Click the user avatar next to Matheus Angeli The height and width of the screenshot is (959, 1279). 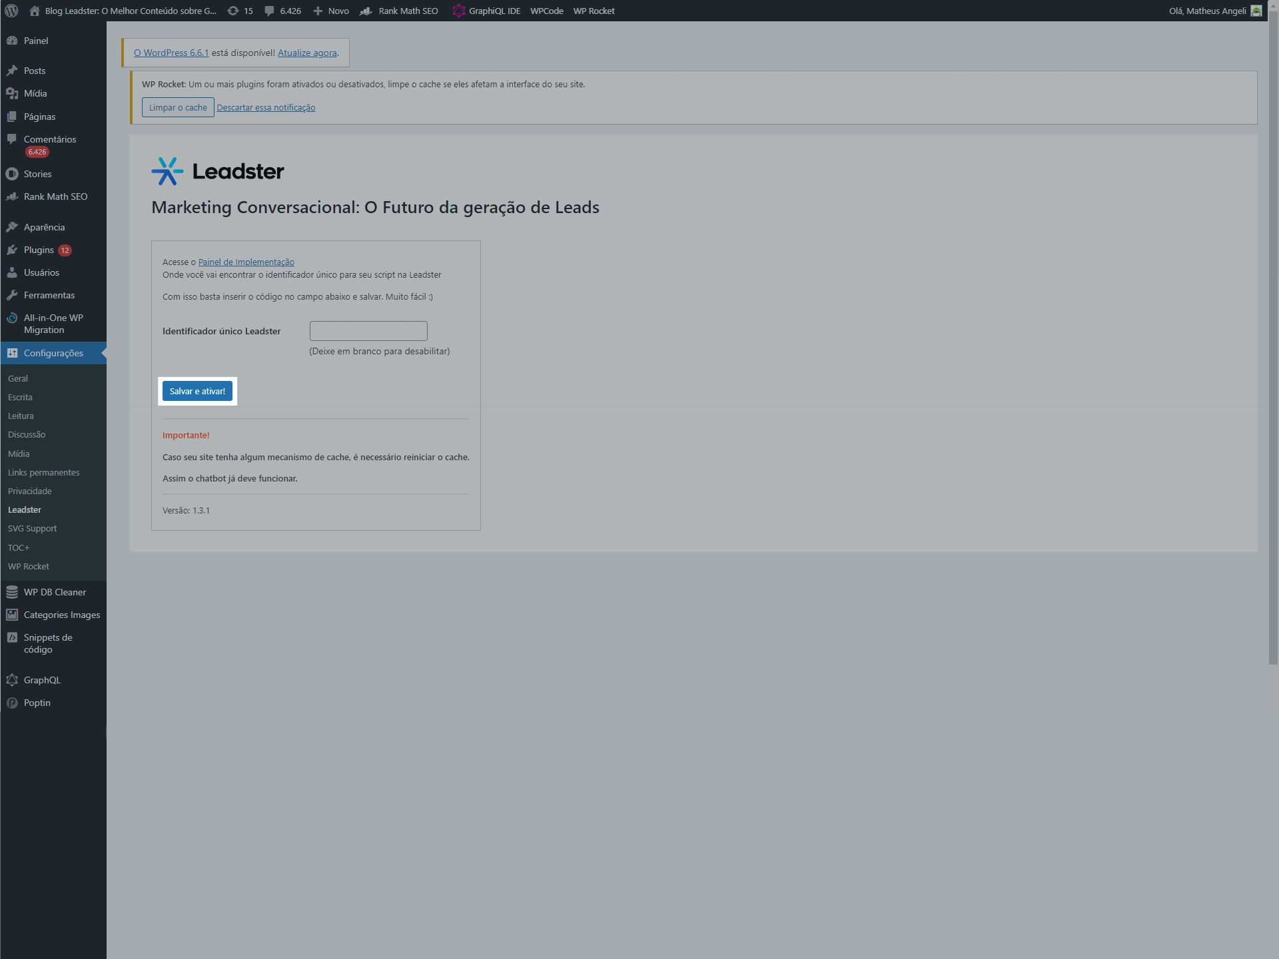(1256, 11)
